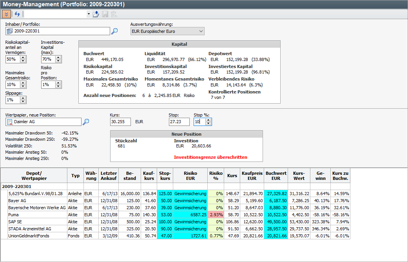Decrease Investitionskapital max percentage

click(x=58, y=61)
